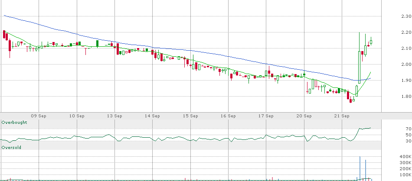412x181 pixels.
Task: Click the 2.00 price axis label
Action: pos(406,64)
